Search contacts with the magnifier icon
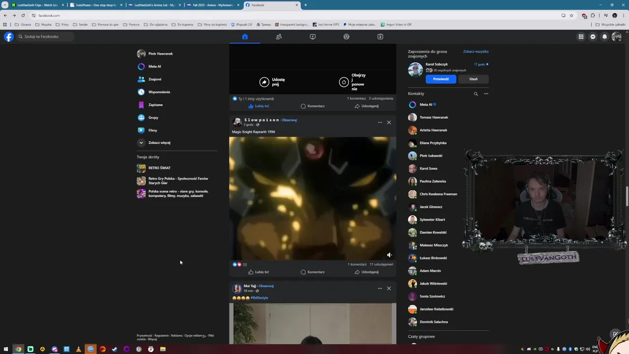This screenshot has width=629, height=354. pos(476,93)
